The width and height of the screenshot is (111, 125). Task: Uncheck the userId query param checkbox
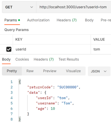coord(9,49)
